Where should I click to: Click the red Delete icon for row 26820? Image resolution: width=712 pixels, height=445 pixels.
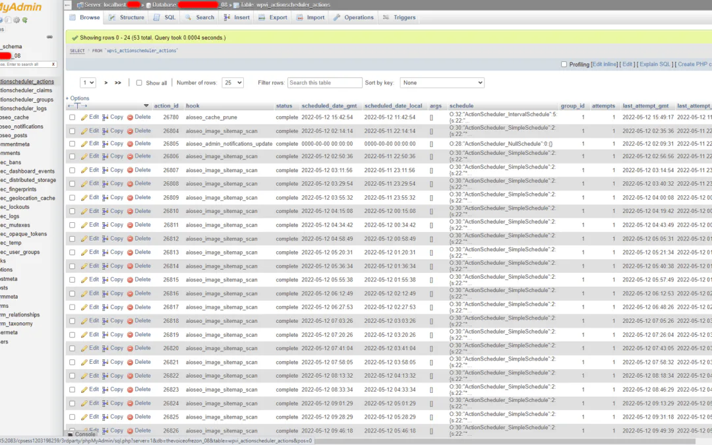(130, 348)
